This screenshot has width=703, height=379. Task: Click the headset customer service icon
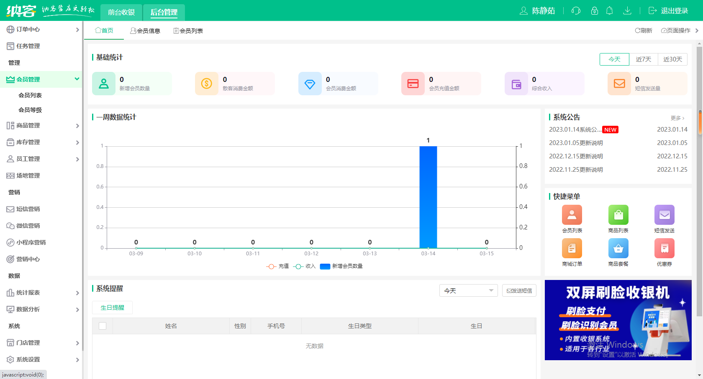[576, 11]
